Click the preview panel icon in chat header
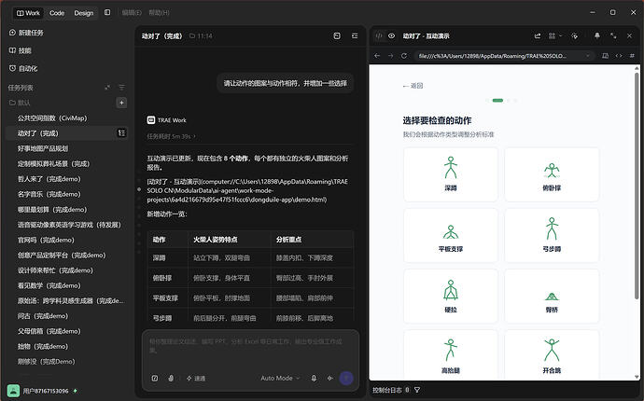The width and height of the screenshot is (644, 401). (x=337, y=36)
